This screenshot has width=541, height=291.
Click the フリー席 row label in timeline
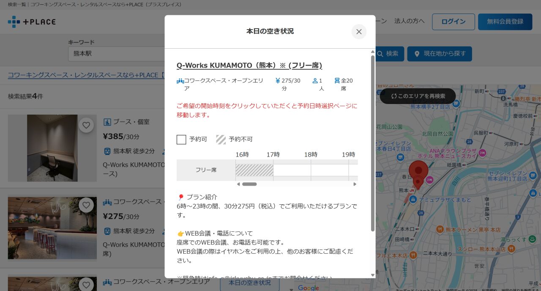206,170
